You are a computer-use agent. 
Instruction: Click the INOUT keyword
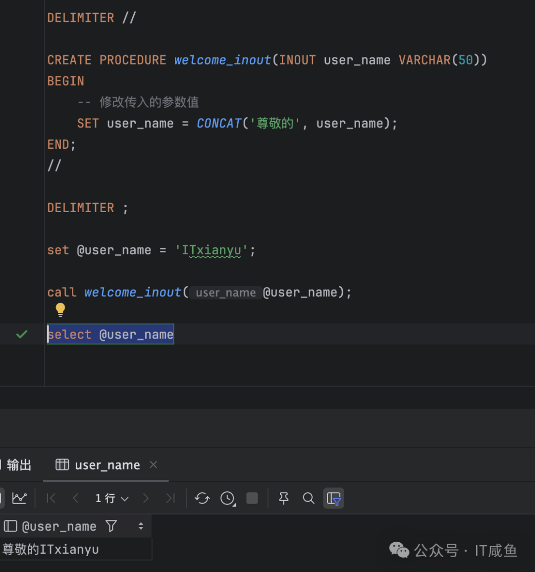298,60
